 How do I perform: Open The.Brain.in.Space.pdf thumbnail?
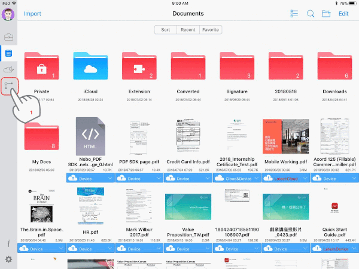click(41, 206)
